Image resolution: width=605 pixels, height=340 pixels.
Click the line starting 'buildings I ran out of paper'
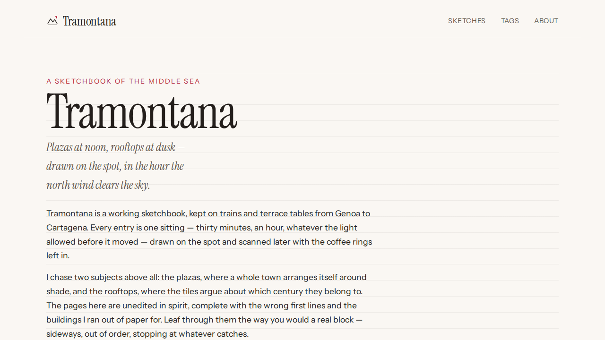[205, 320]
